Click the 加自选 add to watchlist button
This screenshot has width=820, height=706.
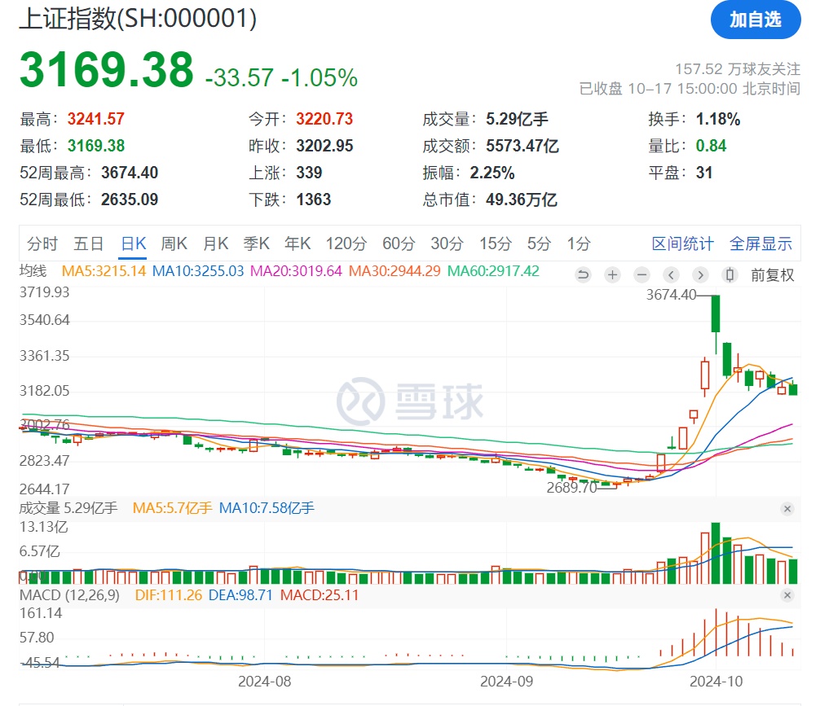click(x=755, y=20)
